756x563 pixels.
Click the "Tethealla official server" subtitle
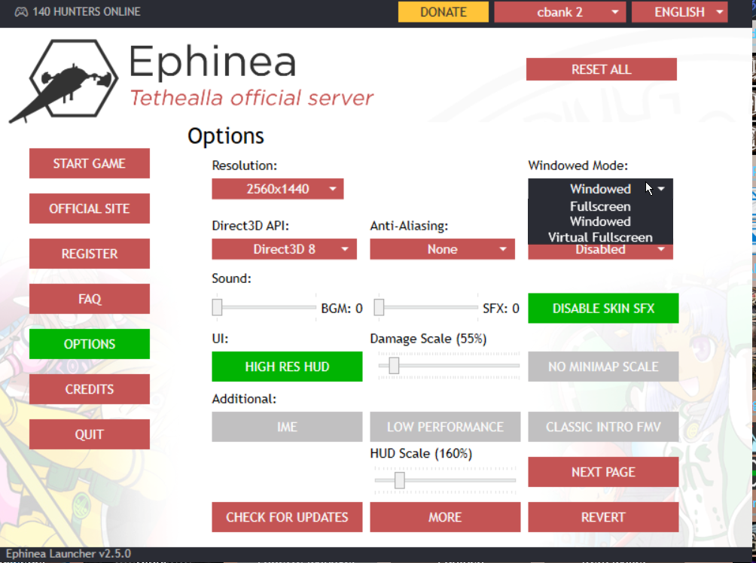pyautogui.click(x=251, y=98)
